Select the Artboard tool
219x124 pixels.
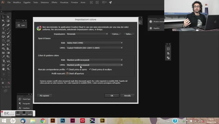click(3, 65)
